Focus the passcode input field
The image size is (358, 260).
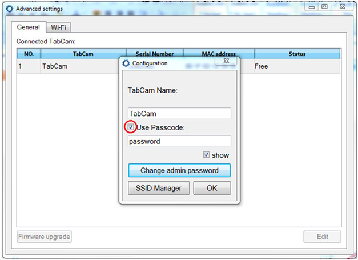point(179,141)
